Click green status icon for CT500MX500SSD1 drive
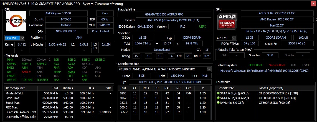 tap(218, 98)
